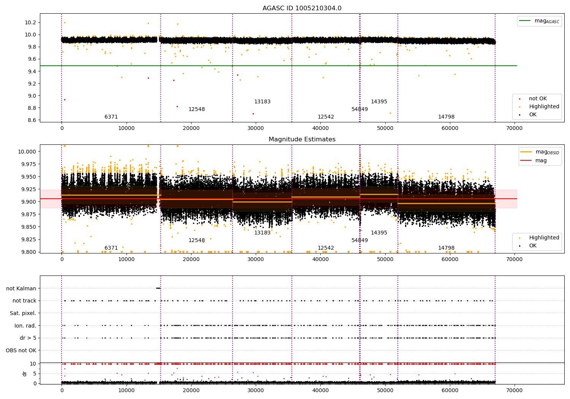Click the 10.000 y-axis tick label

coord(28,152)
